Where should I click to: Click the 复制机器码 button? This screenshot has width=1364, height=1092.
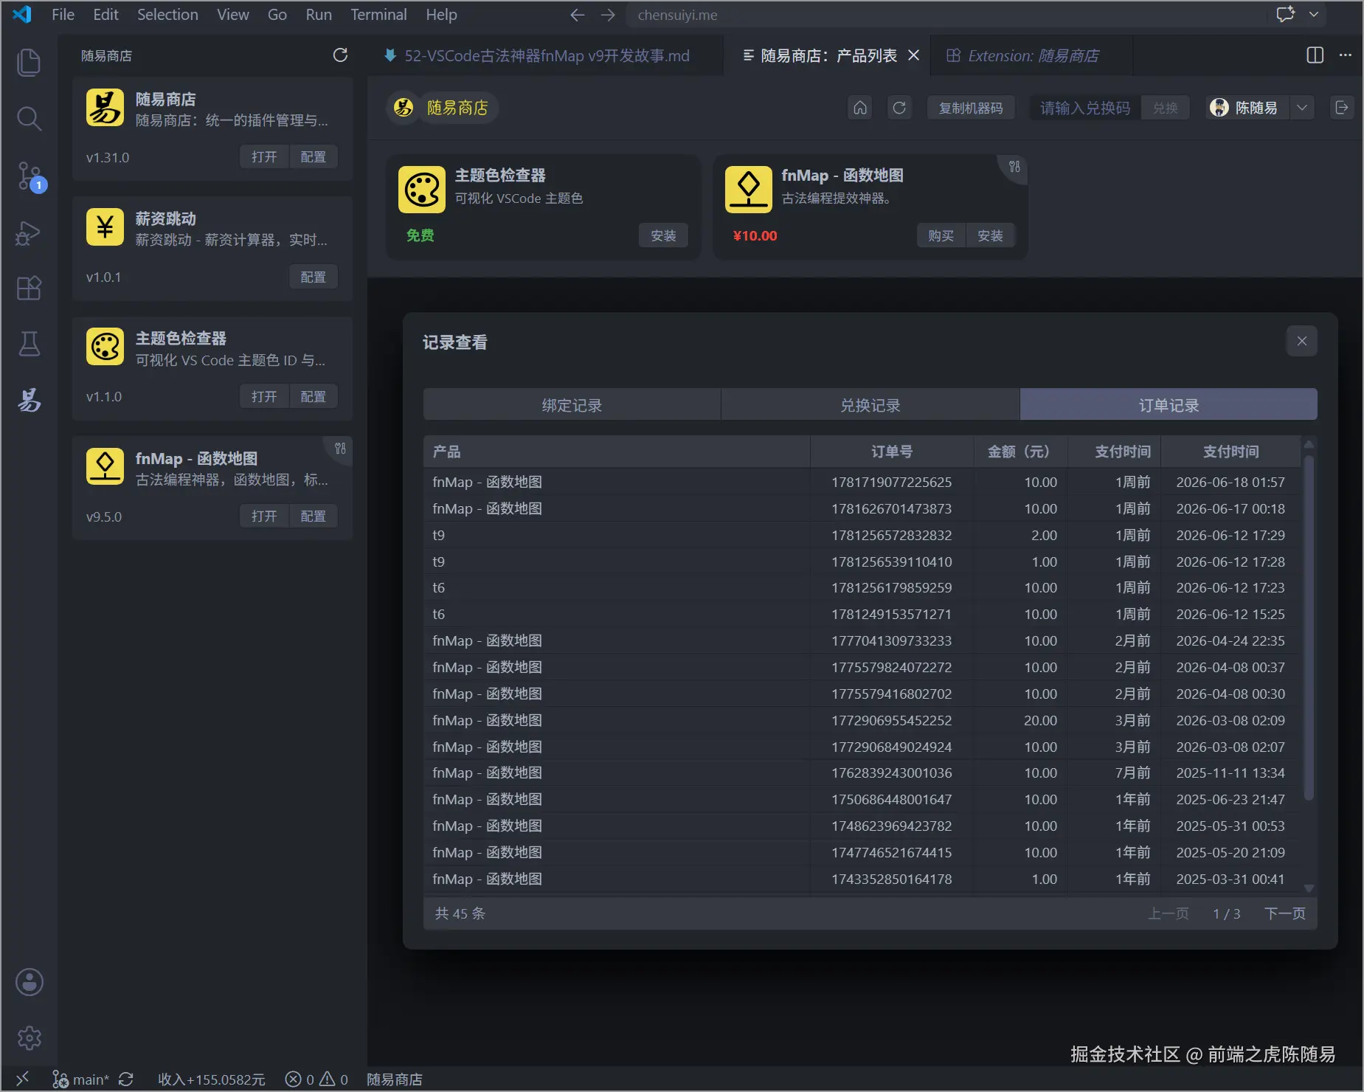[x=970, y=108]
